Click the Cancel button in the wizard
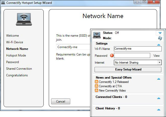Viewport: 166px width, 117px height. pos(61,101)
